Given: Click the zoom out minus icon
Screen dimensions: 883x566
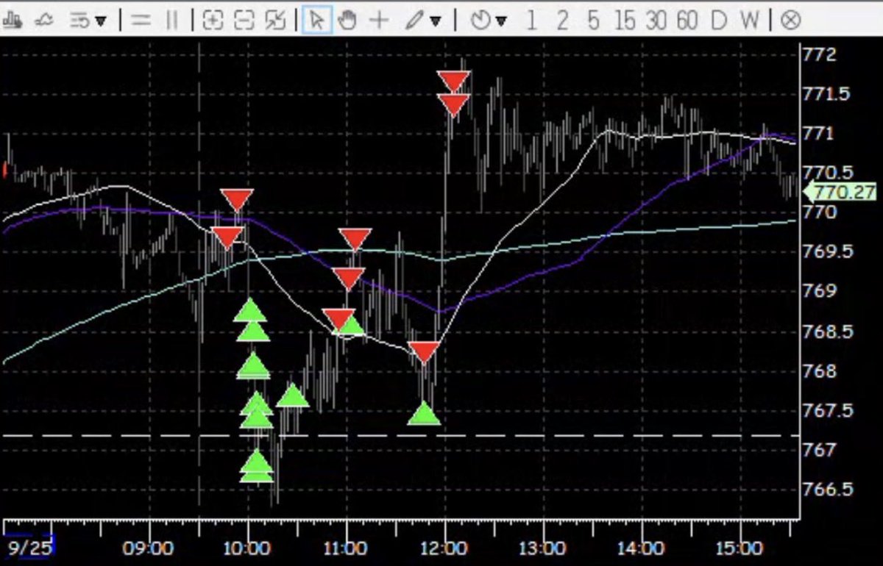Looking at the screenshot, I should [244, 20].
